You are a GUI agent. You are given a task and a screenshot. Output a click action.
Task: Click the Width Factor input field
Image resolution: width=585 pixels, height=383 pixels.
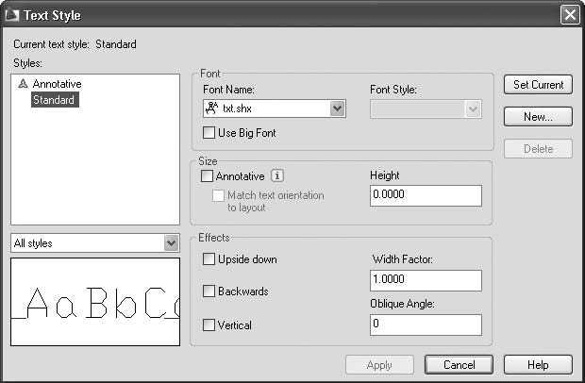(x=426, y=280)
